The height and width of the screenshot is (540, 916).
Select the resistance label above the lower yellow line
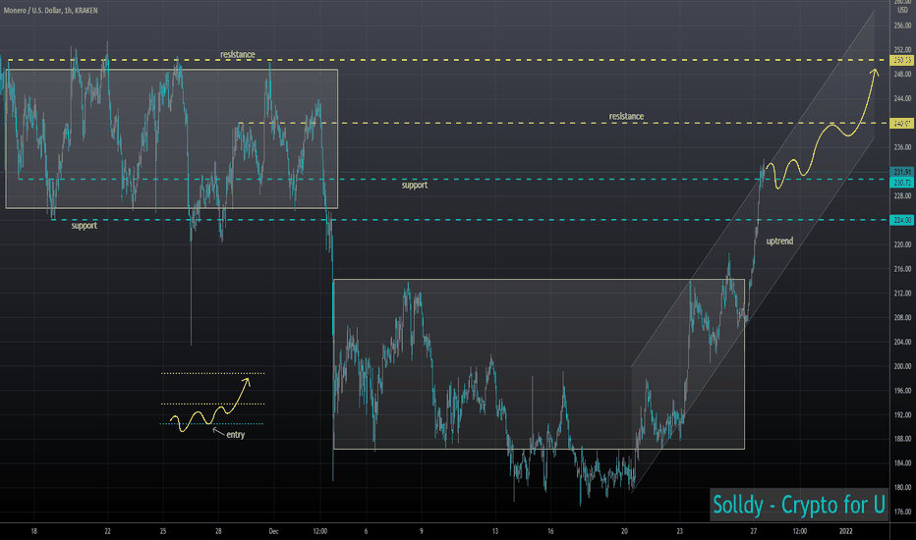point(626,116)
